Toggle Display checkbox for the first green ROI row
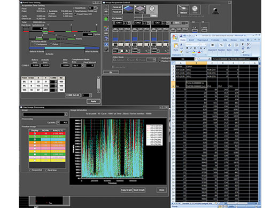 35,137
